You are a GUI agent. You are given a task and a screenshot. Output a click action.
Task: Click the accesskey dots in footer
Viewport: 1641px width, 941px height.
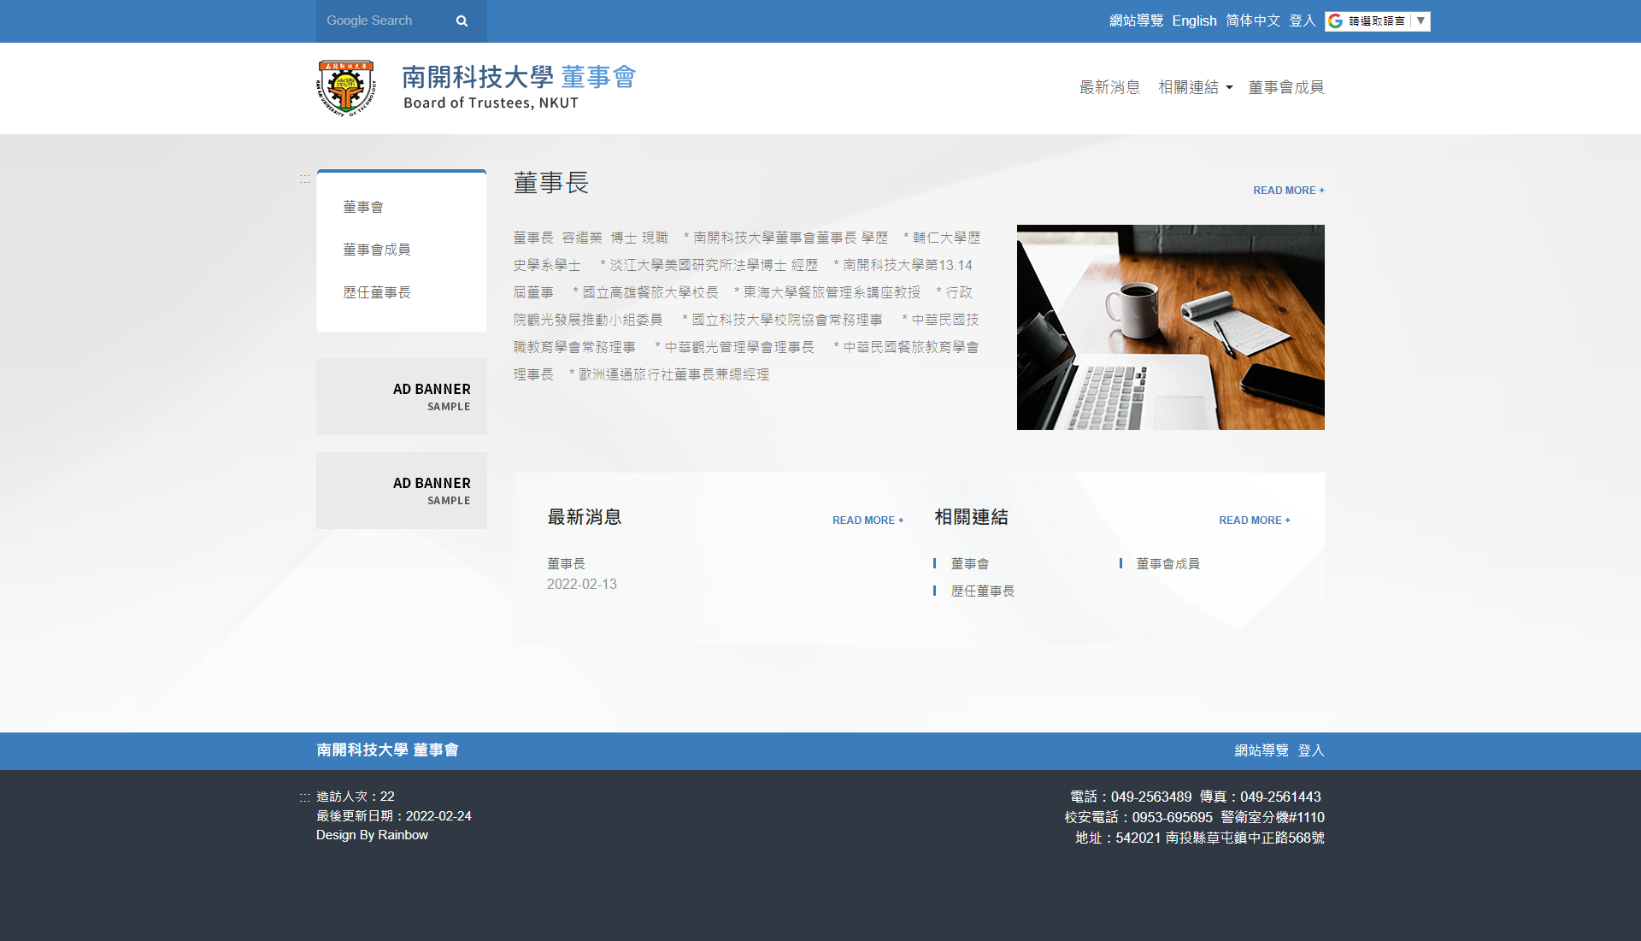click(304, 797)
